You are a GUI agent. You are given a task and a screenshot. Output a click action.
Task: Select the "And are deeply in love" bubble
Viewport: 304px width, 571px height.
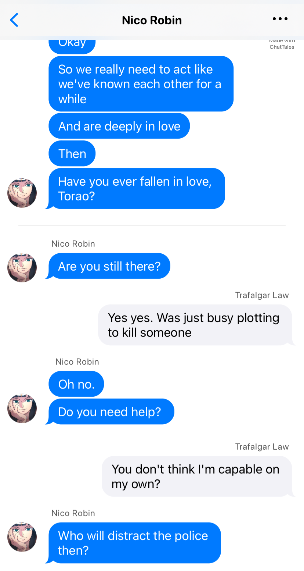pyautogui.click(x=119, y=126)
